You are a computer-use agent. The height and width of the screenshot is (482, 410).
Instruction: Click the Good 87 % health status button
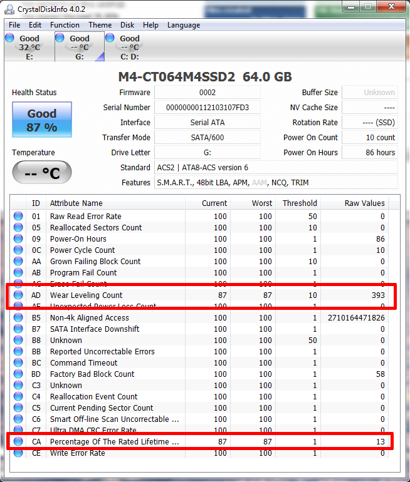[x=42, y=120]
